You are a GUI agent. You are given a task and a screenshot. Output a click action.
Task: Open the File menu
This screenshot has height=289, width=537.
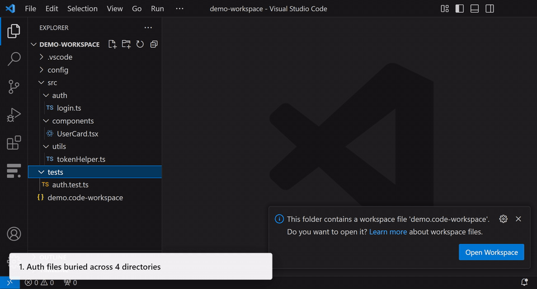click(30, 8)
